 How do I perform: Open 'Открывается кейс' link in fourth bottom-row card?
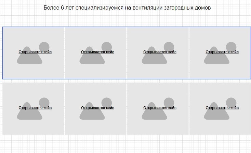point(222,108)
